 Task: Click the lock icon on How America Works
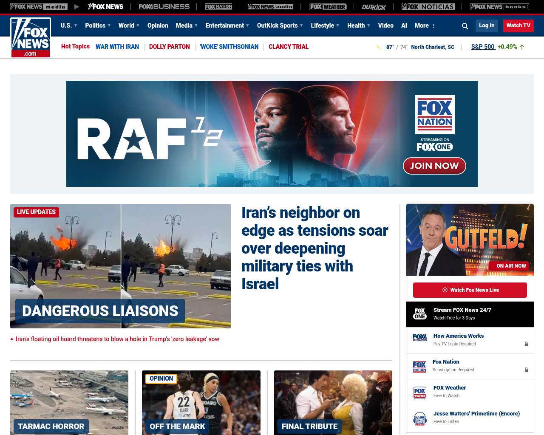[x=526, y=344]
